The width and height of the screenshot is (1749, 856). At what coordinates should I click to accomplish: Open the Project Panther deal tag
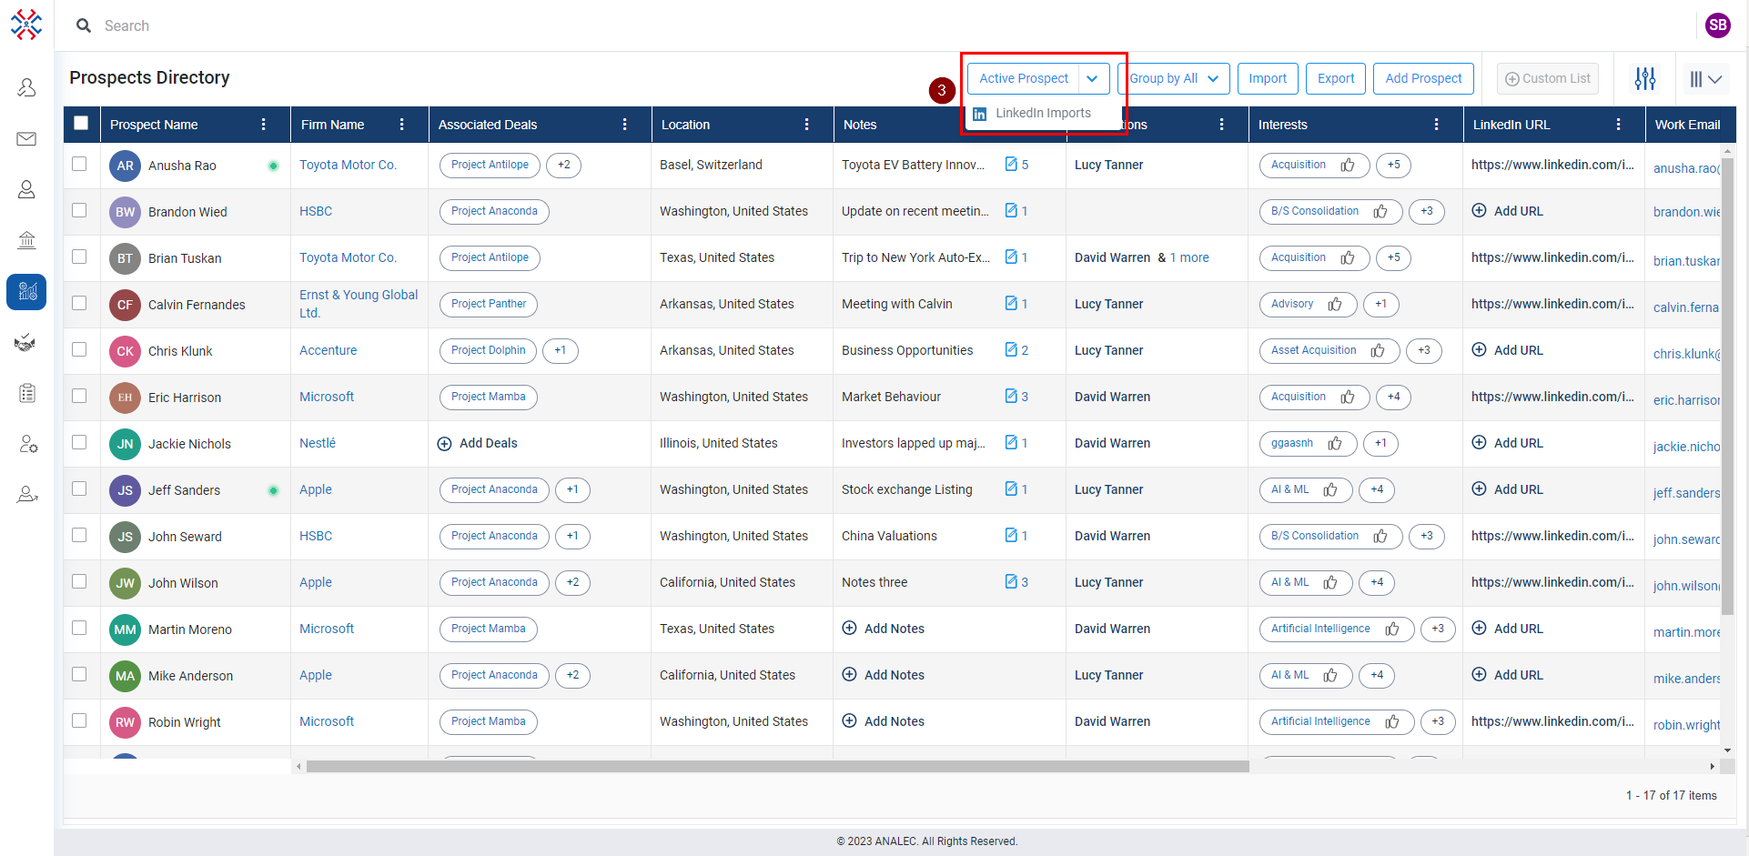(489, 304)
